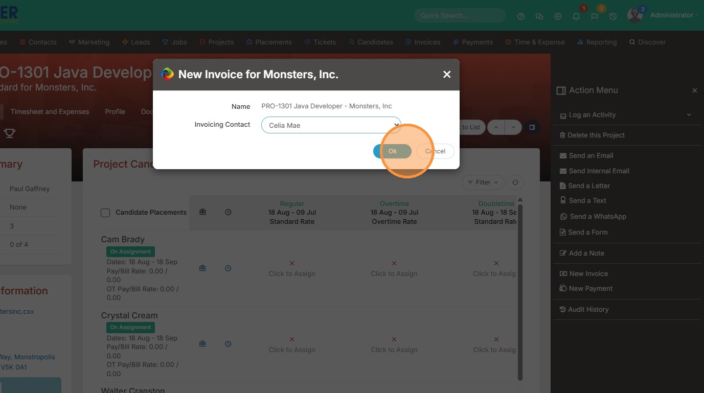
Task: Open the Candidates menu
Action: 371,42
